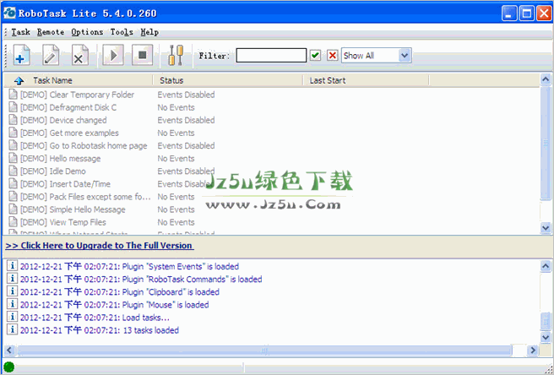554x375 pixels.
Task: Open the Show All dropdown
Action: coord(377,56)
